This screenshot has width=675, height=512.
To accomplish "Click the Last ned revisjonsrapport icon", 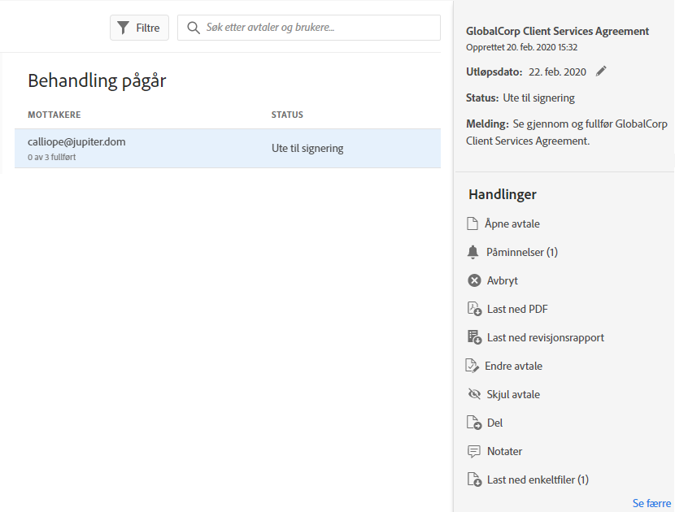I will pyautogui.click(x=474, y=337).
